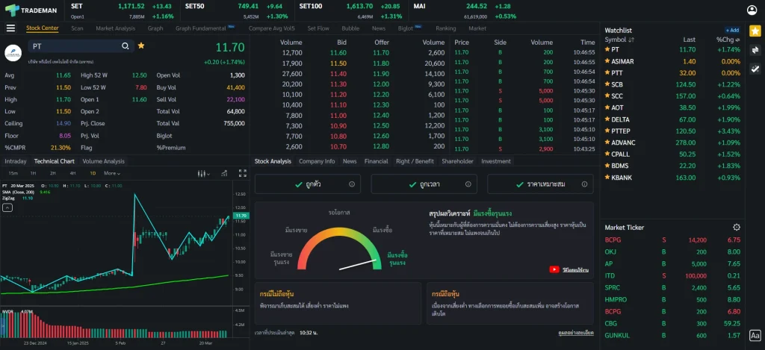This screenshot has height=350, width=765.
Task: Open the Company Info tab
Action: [x=317, y=161]
